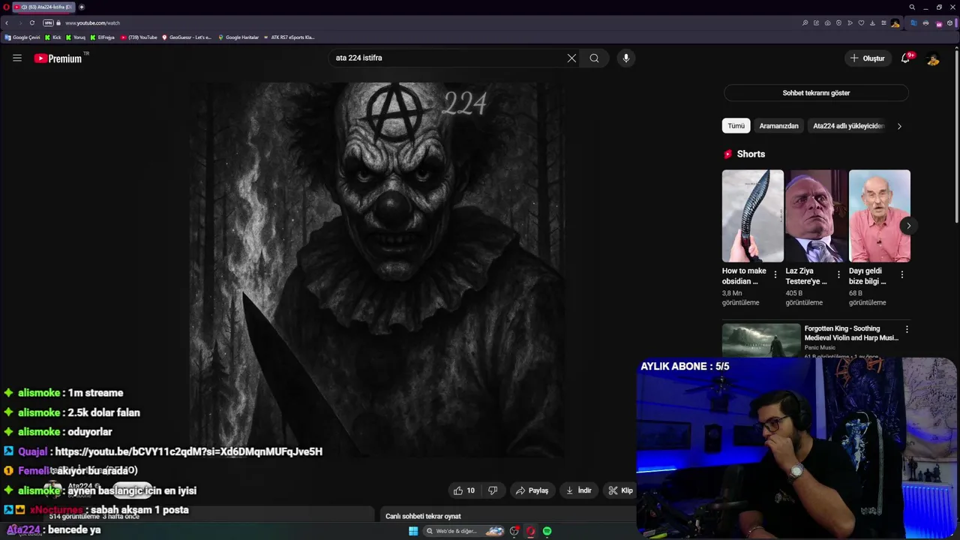Click the Opera ad blocker shield icon
The width and height of the screenshot is (960, 540).
838,23
